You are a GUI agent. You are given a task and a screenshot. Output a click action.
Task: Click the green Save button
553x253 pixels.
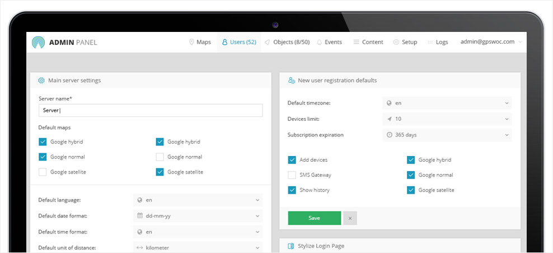click(314, 218)
